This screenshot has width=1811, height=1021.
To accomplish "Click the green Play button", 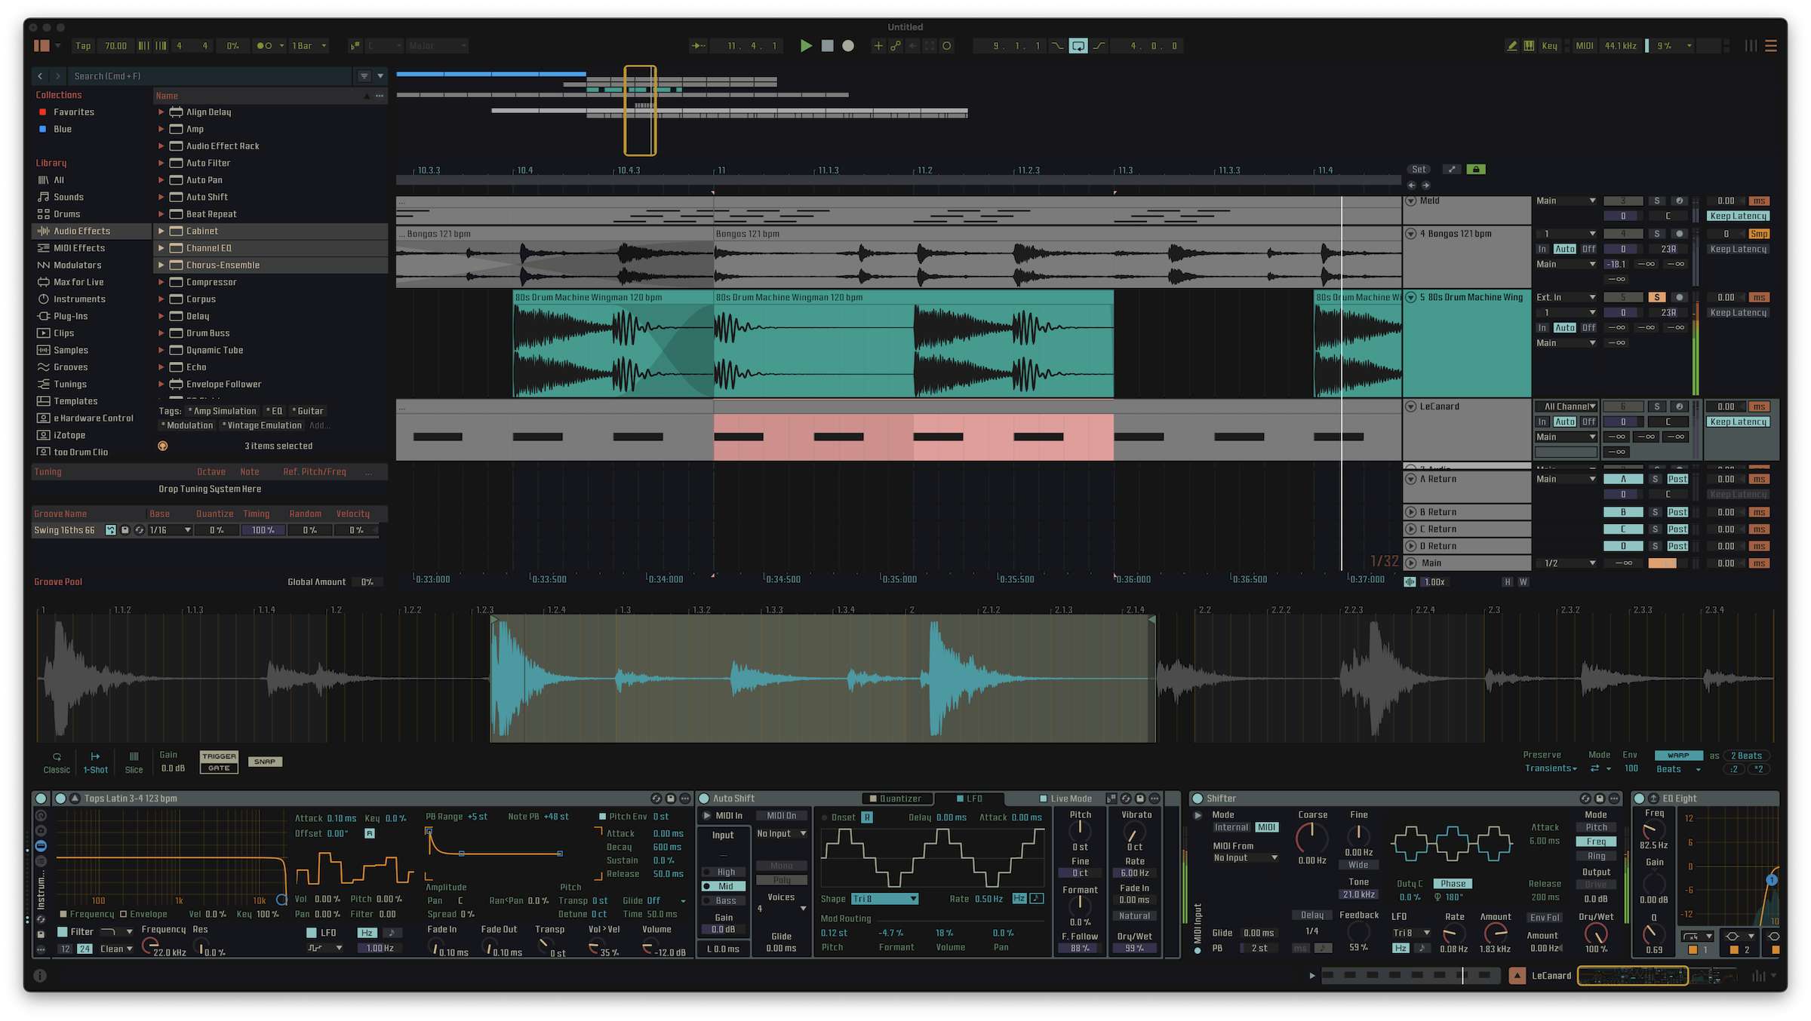I will point(806,46).
